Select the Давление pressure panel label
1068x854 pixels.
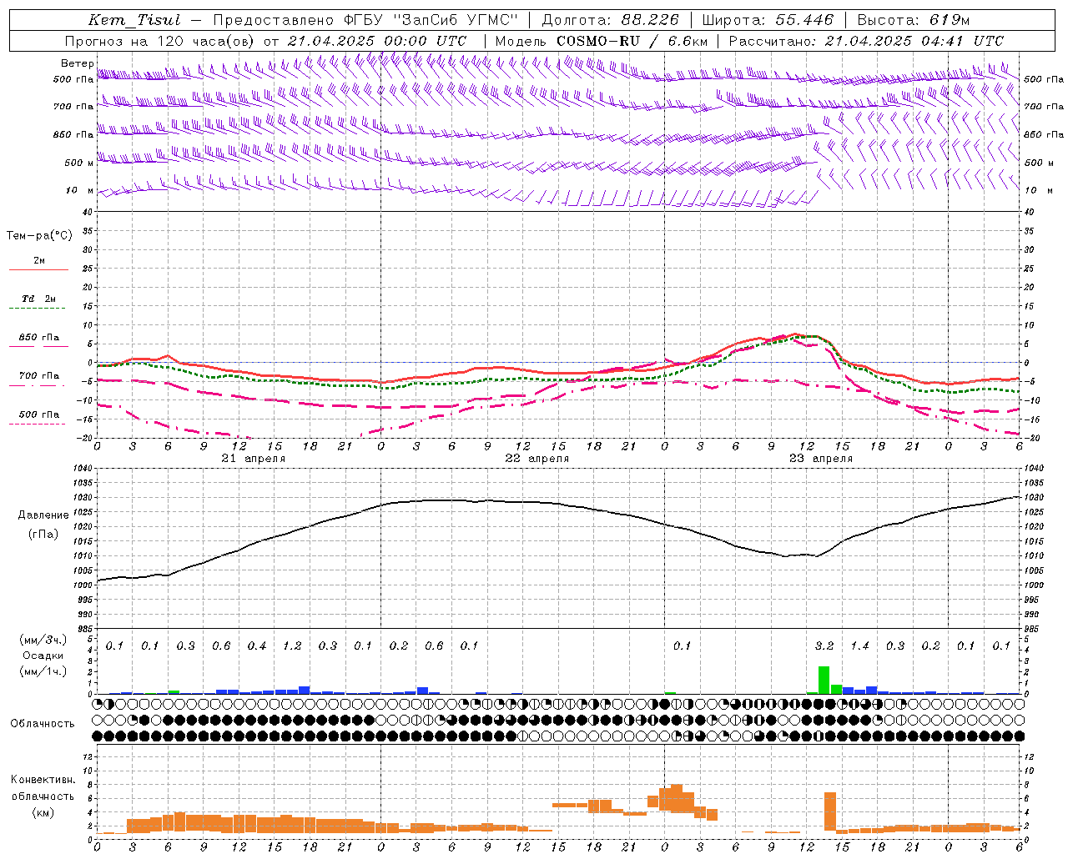tap(43, 515)
